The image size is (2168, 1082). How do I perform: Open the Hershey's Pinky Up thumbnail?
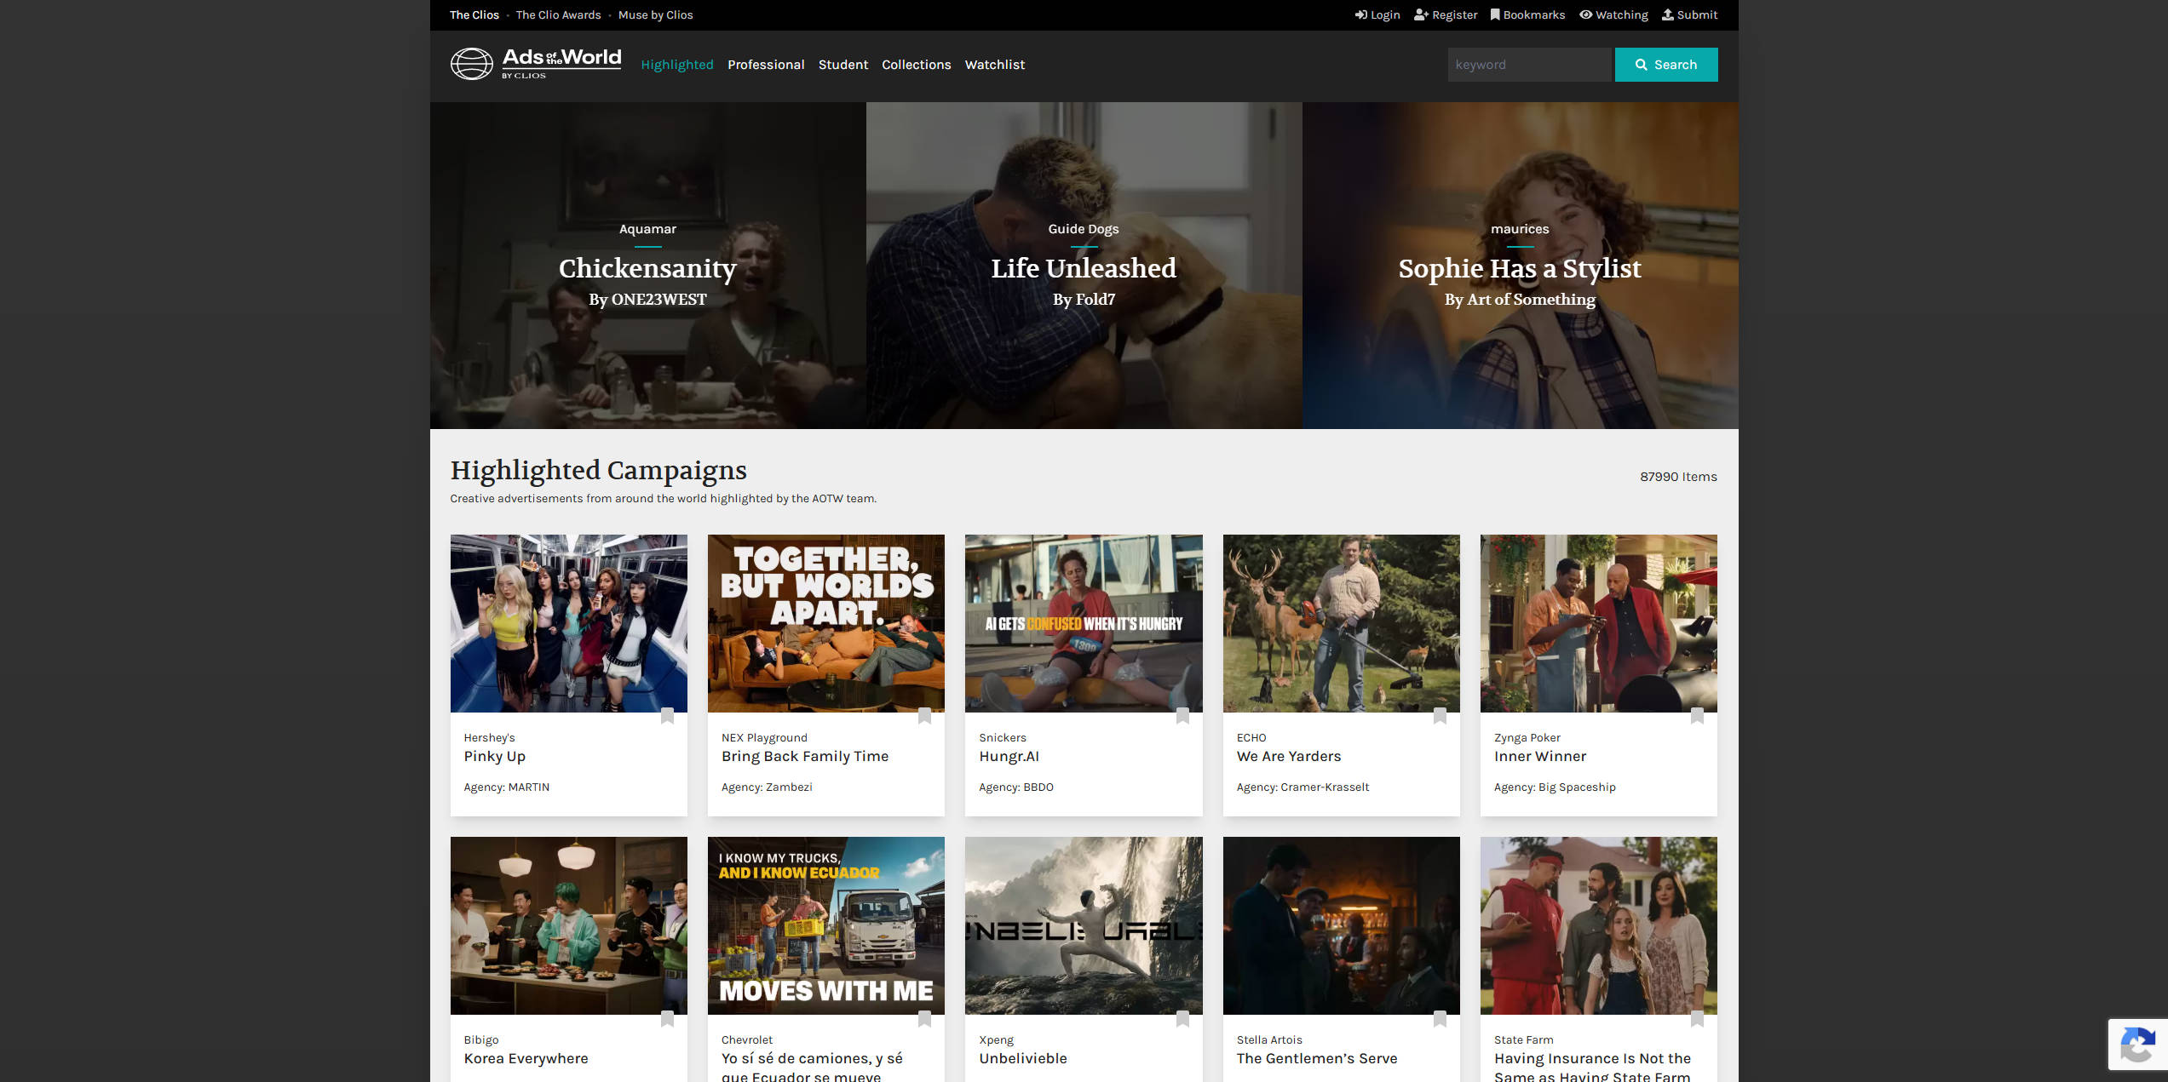[569, 623]
